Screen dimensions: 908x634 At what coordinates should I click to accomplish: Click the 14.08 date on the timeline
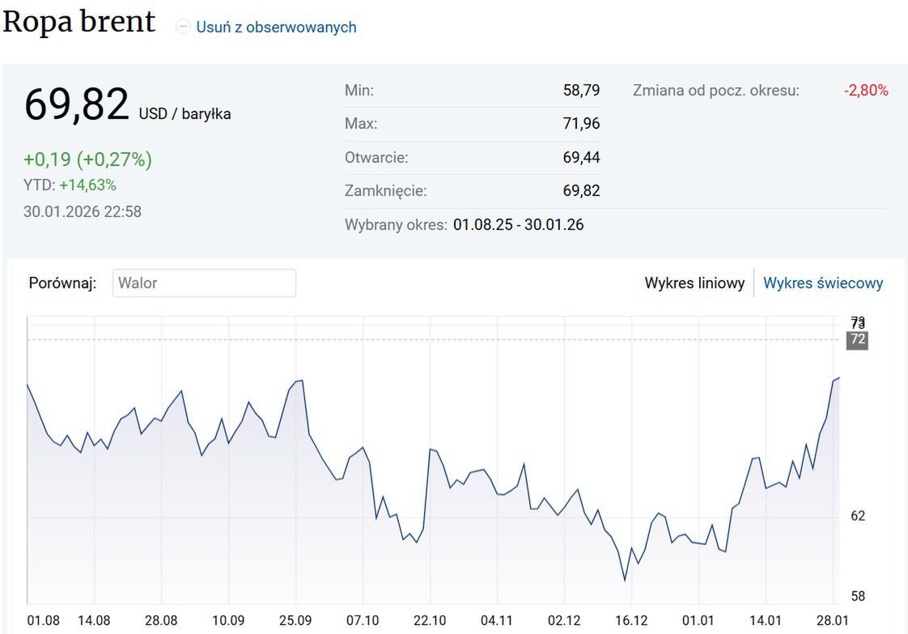point(95,620)
